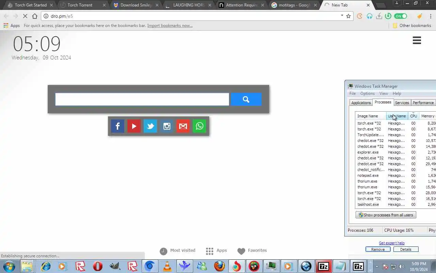Open GIMP from taskbar
This screenshot has height=273, width=436.
[115, 266]
